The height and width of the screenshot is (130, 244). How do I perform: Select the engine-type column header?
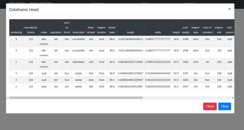196,28
